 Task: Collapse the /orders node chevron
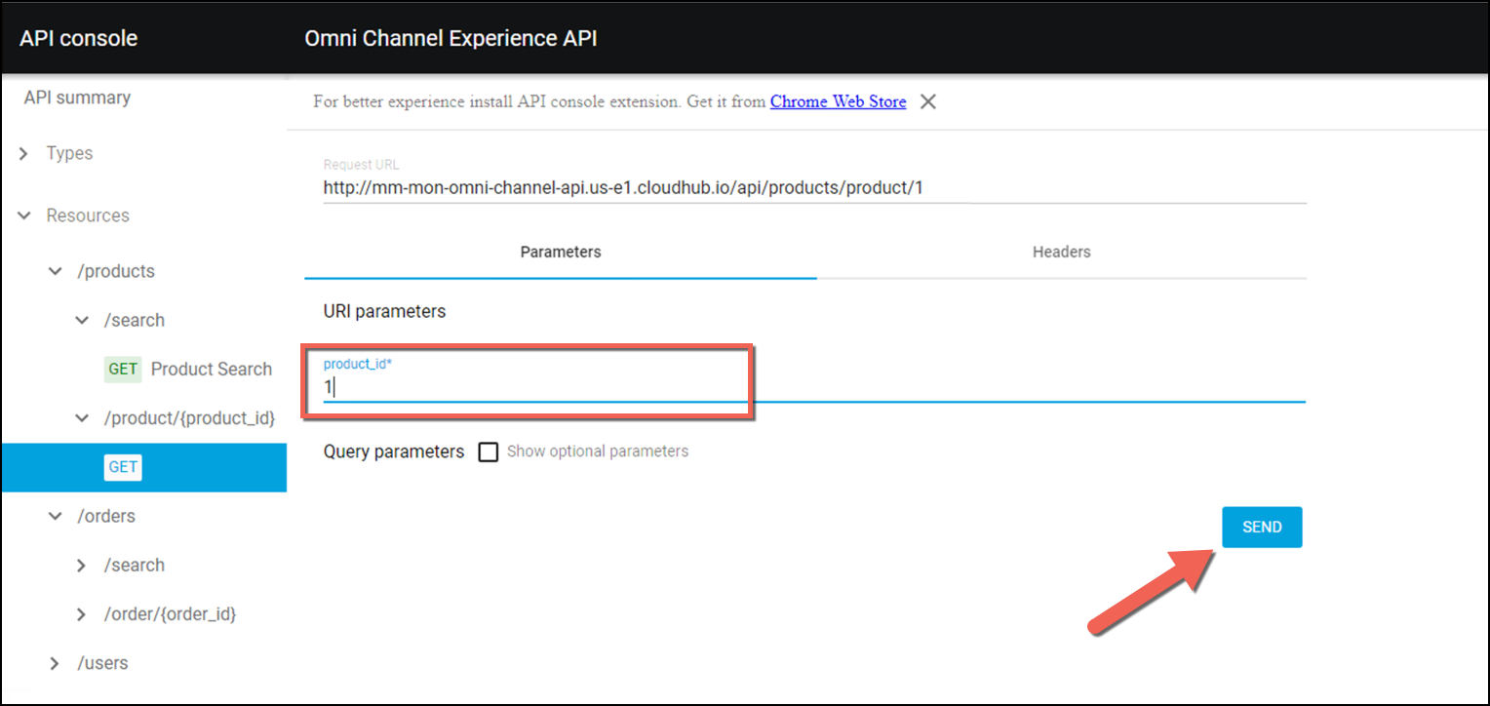point(56,516)
